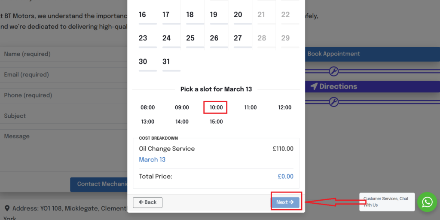440x220 pixels.
Task: Select March 31 on the calendar
Action: [x=166, y=62]
